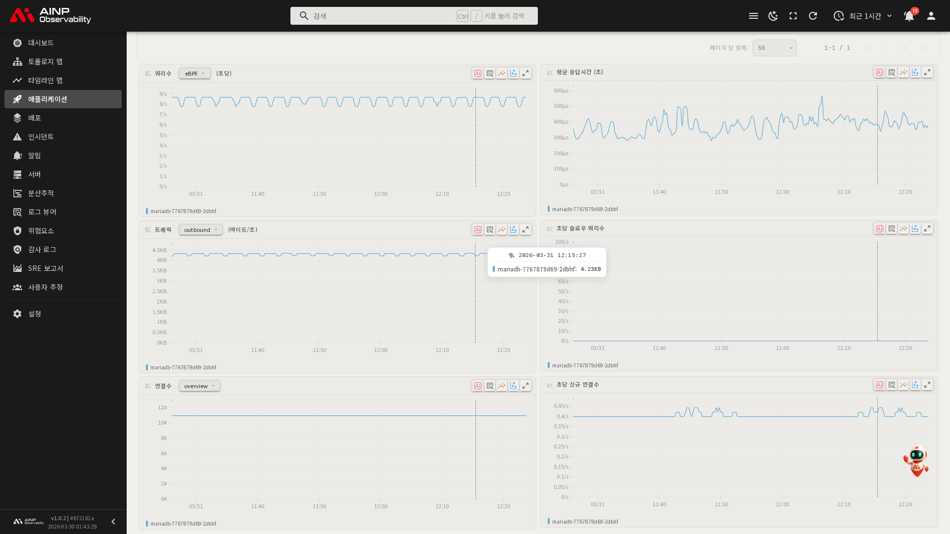Toggle mariadb legend on 초당 신규 연결수 chart
The image size is (950, 534).
(584, 522)
